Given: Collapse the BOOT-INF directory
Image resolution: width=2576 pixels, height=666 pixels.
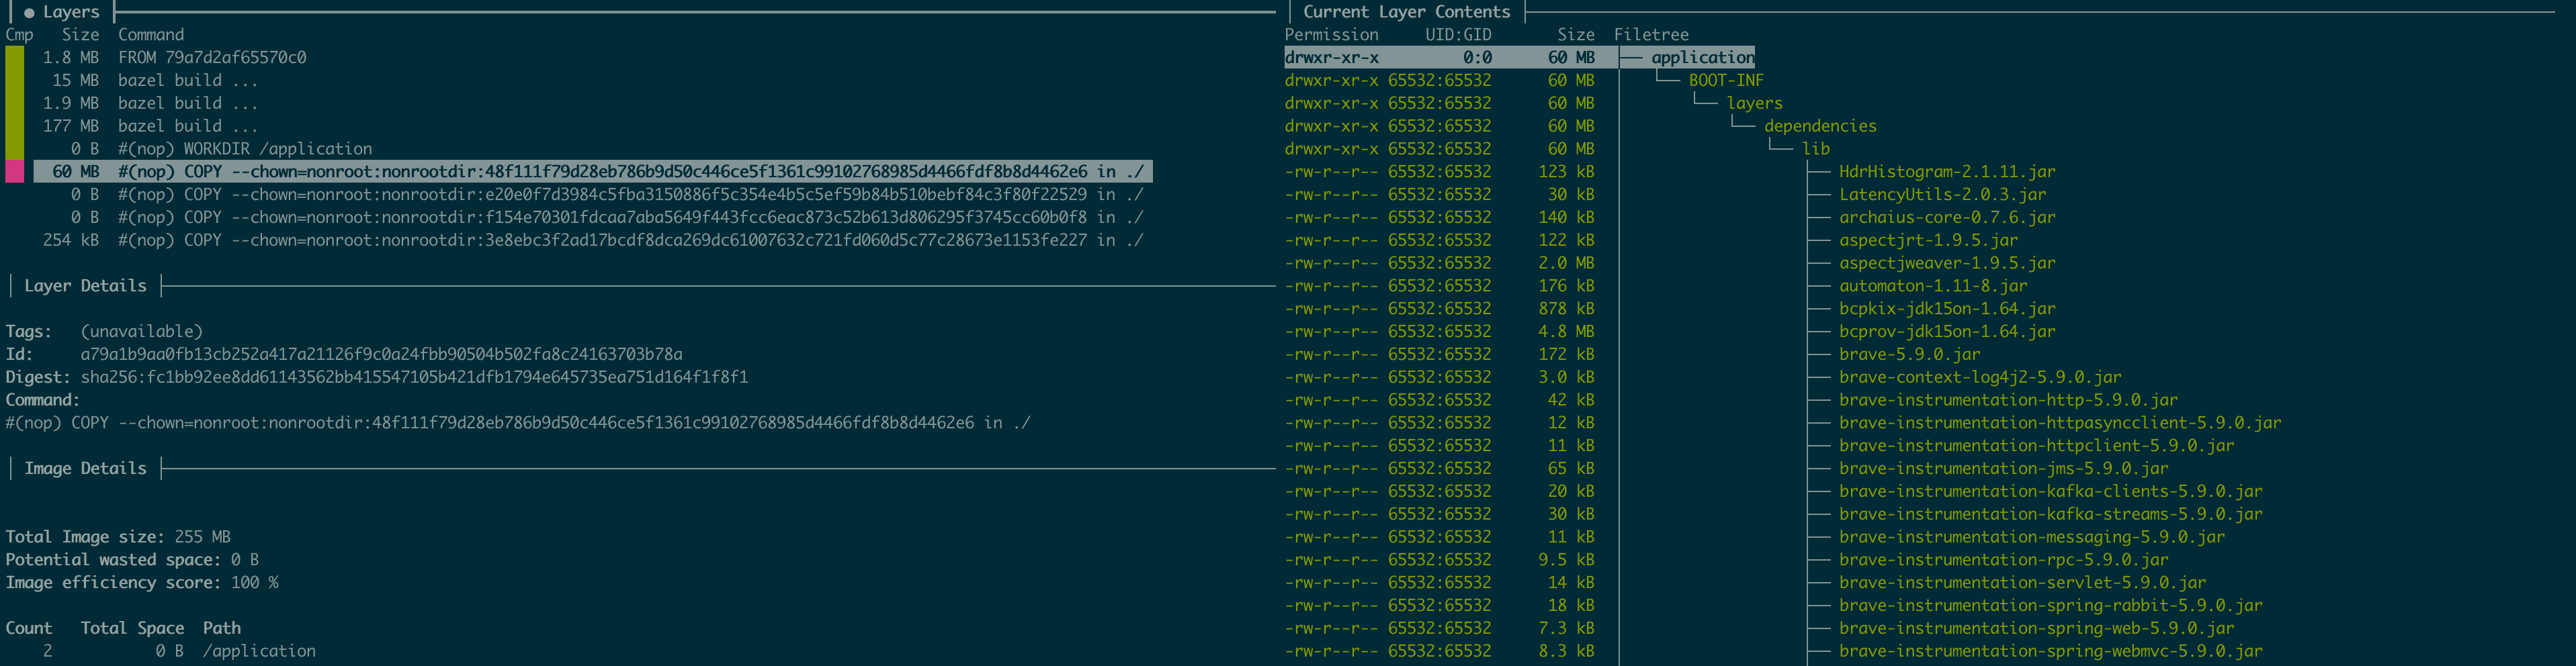Looking at the screenshot, I should click(1726, 80).
